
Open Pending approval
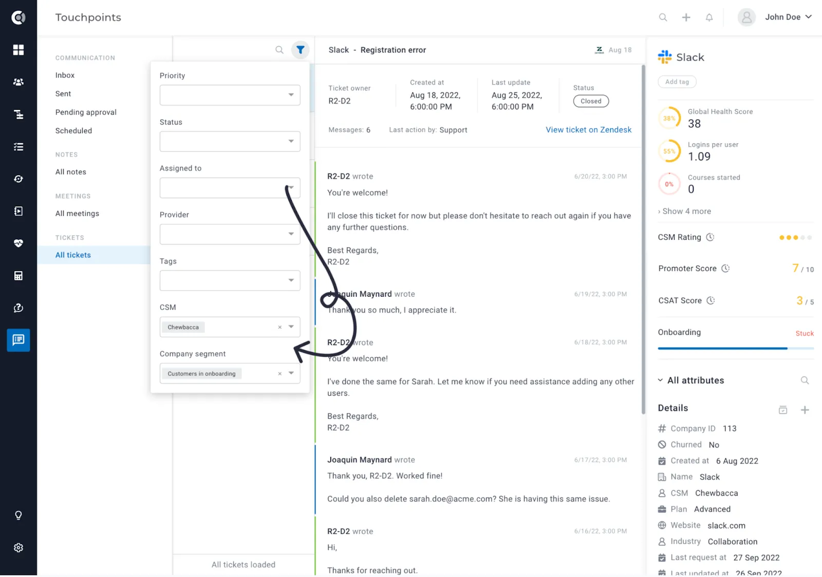[x=86, y=112]
